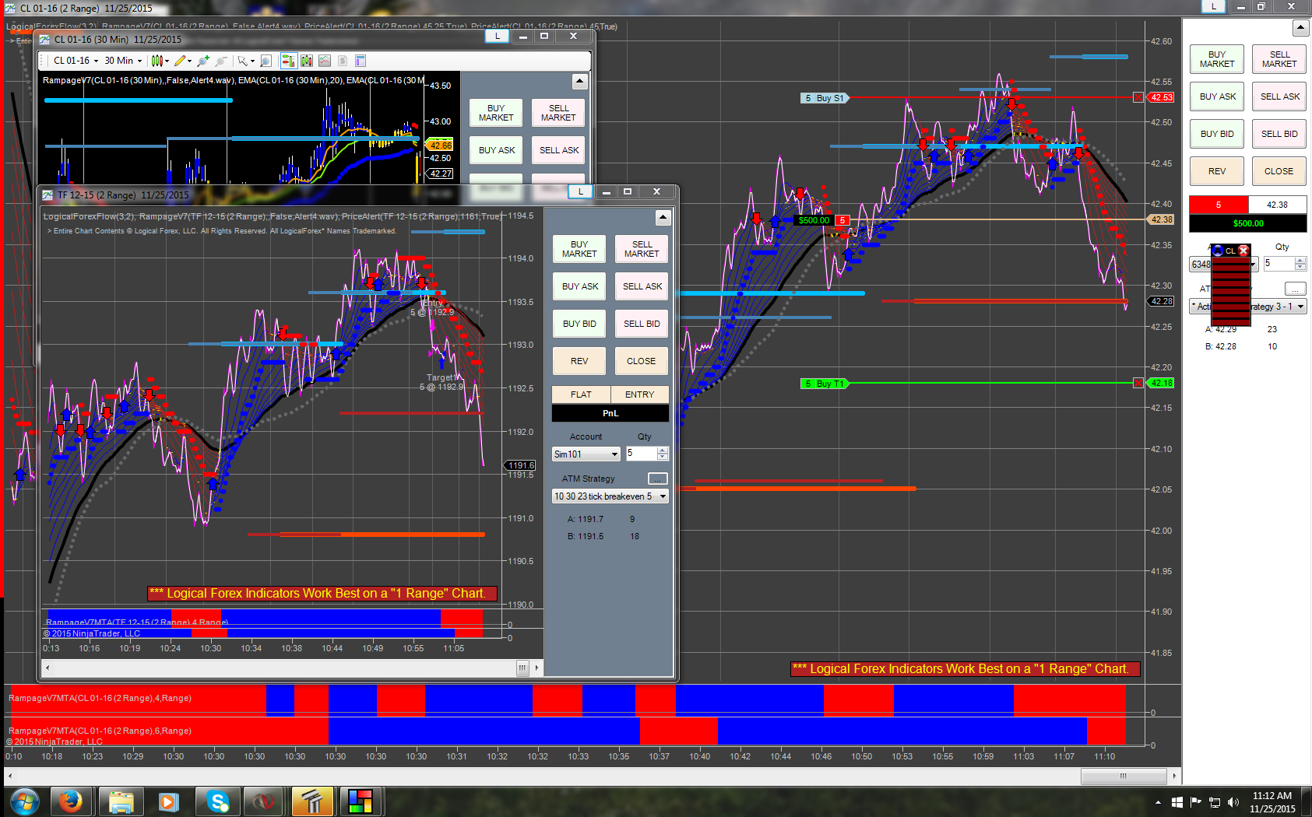Click red position quantity 5 cell in main panel

click(1219, 205)
